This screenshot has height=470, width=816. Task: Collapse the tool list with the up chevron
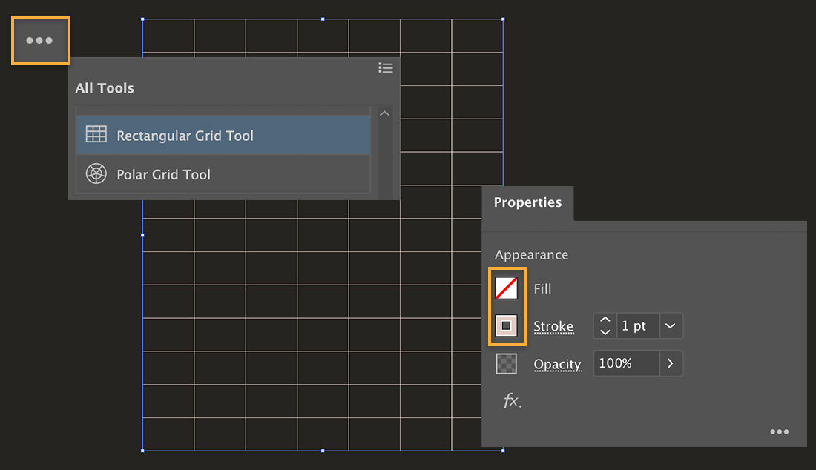(384, 113)
